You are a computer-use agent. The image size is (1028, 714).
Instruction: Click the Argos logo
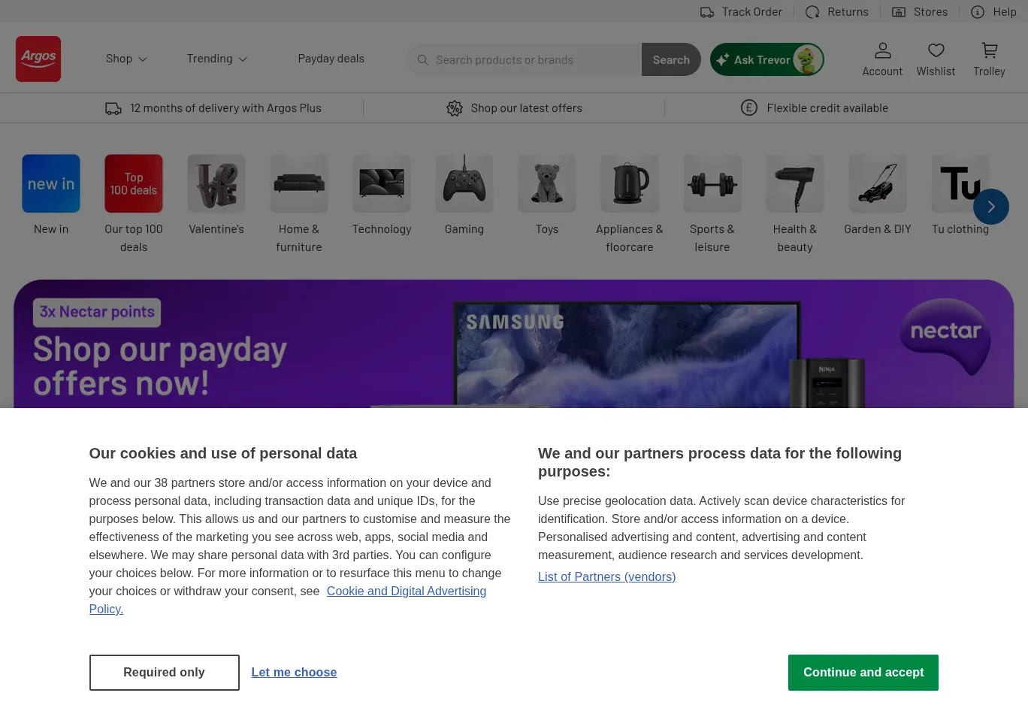pos(38,59)
